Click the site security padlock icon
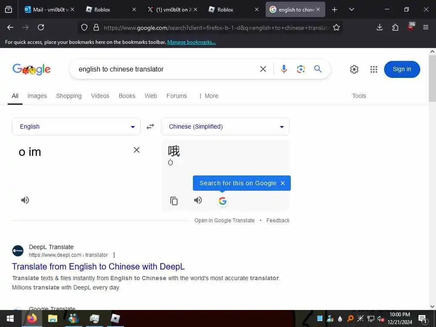This screenshot has width=436, height=327. tap(96, 27)
